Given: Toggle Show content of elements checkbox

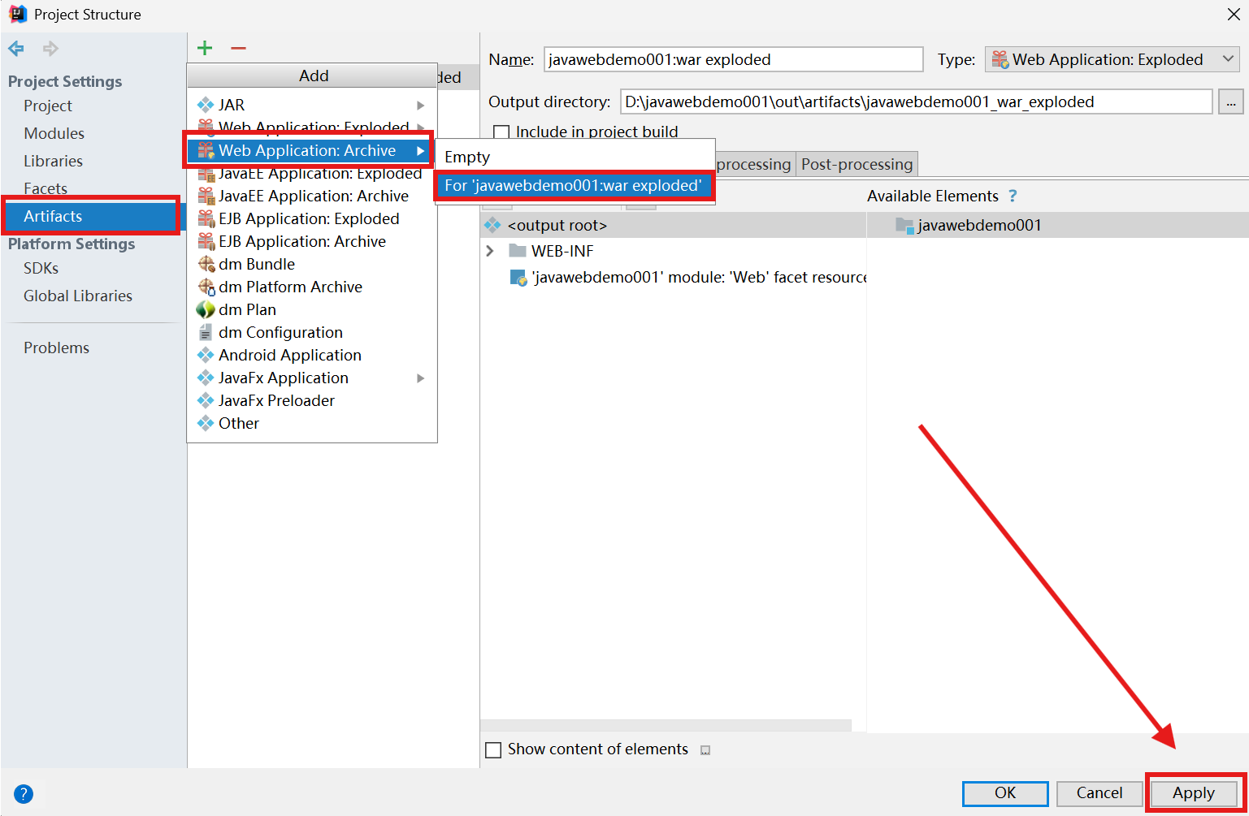Looking at the screenshot, I should coord(493,749).
